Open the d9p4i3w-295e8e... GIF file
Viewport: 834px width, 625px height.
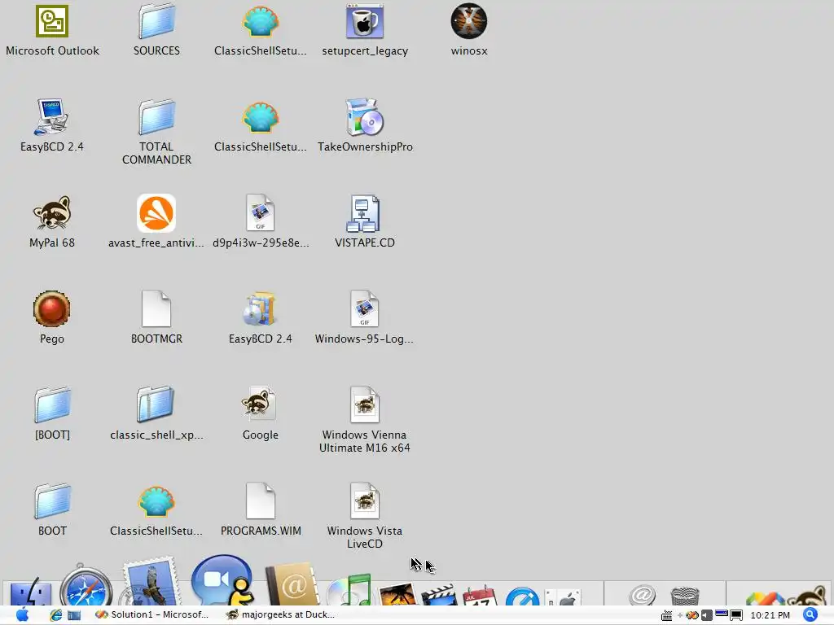coord(261,222)
